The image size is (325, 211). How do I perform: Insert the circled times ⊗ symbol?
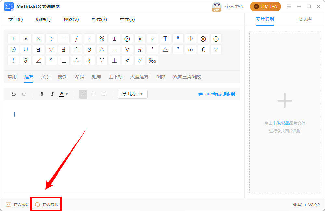[x=203, y=39]
